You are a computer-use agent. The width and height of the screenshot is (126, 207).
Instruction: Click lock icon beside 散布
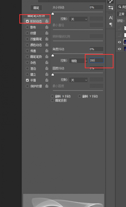[x=47, y=27]
